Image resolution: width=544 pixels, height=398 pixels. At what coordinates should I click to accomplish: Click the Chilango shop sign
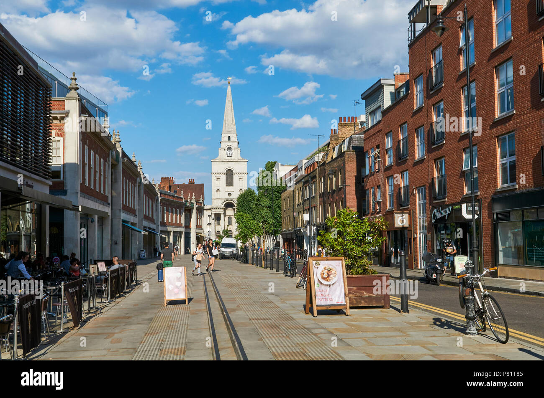pyautogui.click(x=442, y=214)
